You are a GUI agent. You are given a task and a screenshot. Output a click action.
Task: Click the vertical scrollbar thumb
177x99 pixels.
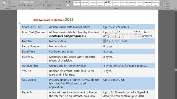176,70
